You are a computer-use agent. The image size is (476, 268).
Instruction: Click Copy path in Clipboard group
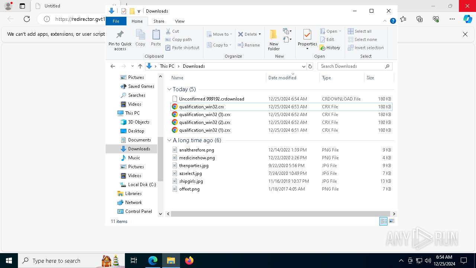178,39
